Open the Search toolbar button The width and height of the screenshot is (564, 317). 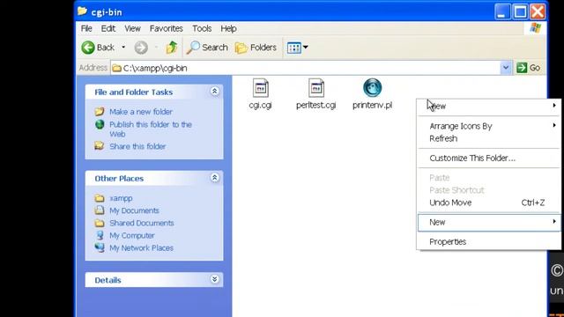click(207, 48)
